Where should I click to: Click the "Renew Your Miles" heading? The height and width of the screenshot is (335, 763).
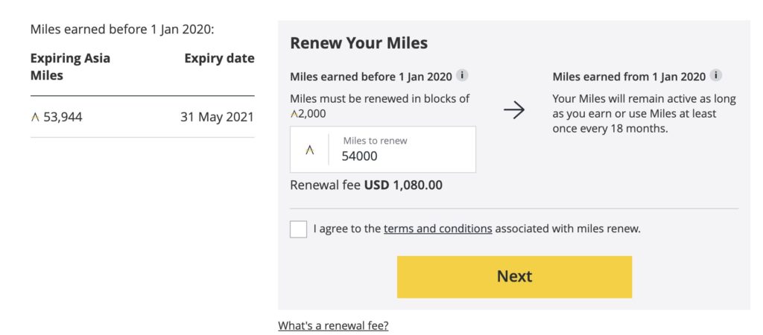point(358,43)
